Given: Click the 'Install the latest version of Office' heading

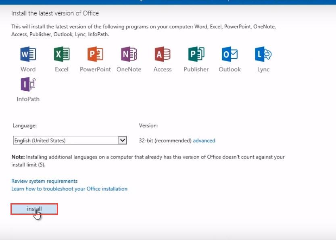Looking at the screenshot, I should (x=55, y=13).
